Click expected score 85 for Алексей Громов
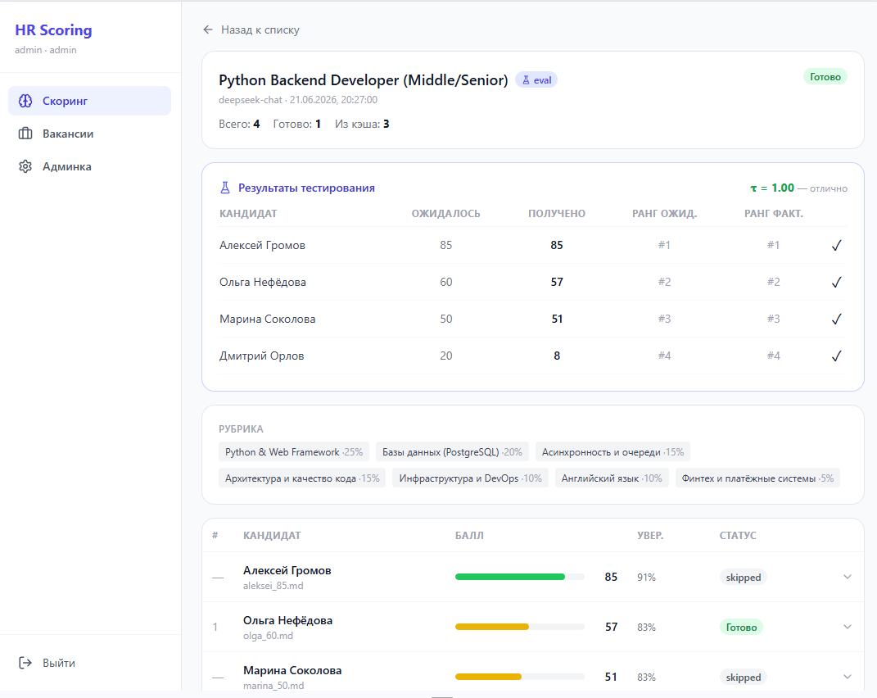 tap(445, 245)
